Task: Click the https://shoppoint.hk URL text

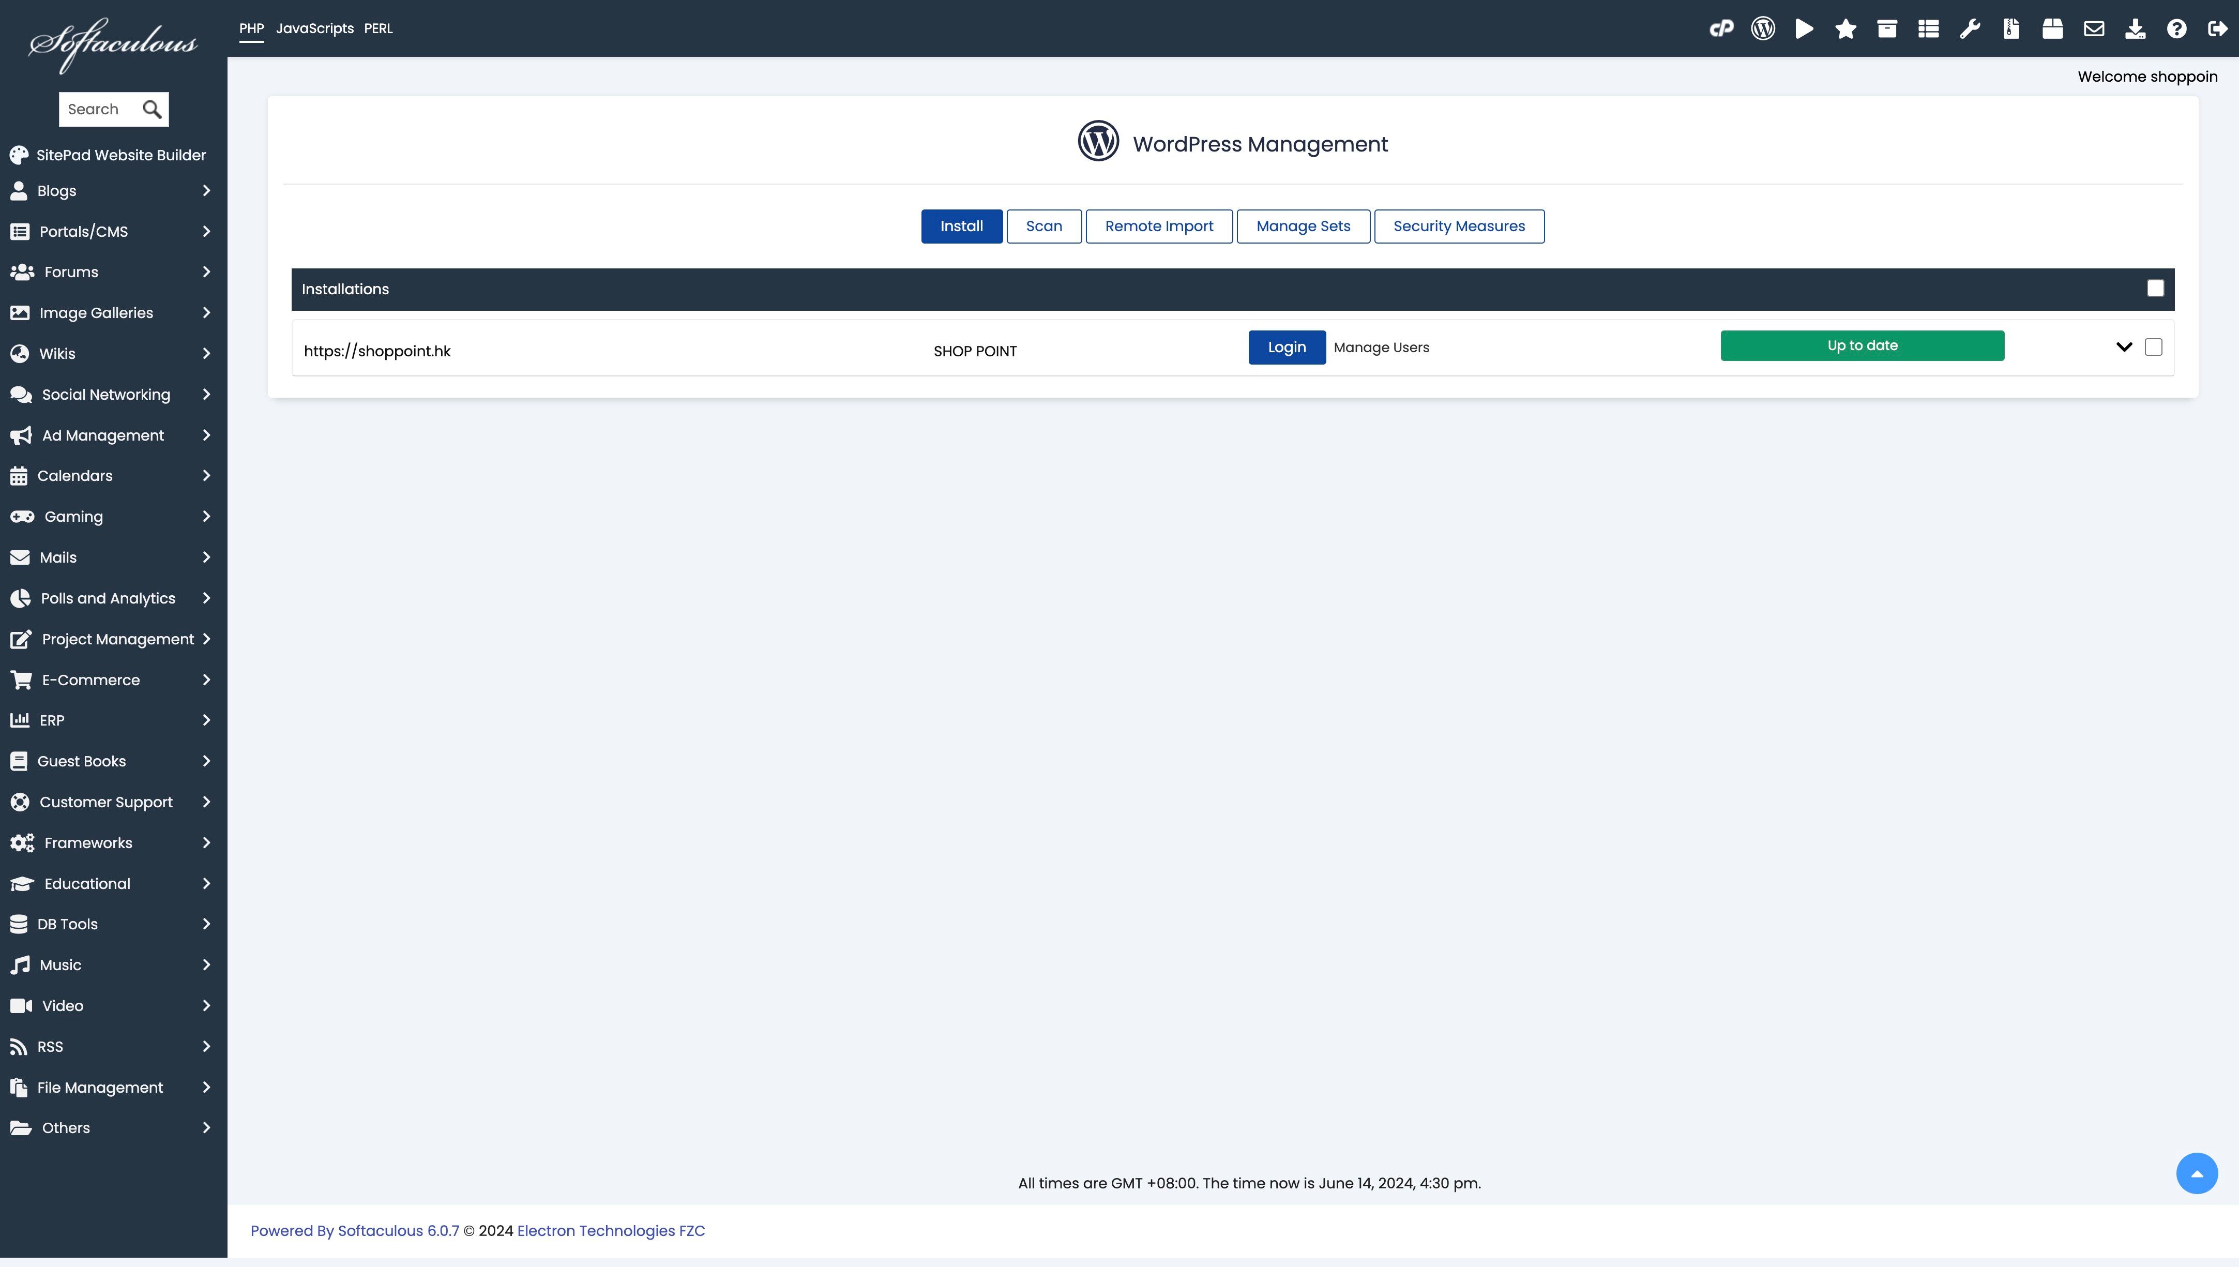Action: click(x=376, y=352)
